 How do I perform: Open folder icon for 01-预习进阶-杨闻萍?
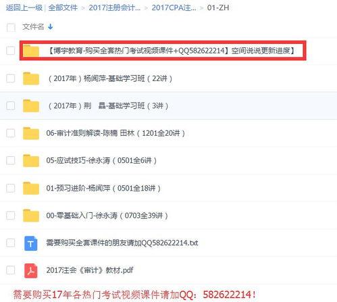(x=31, y=188)
